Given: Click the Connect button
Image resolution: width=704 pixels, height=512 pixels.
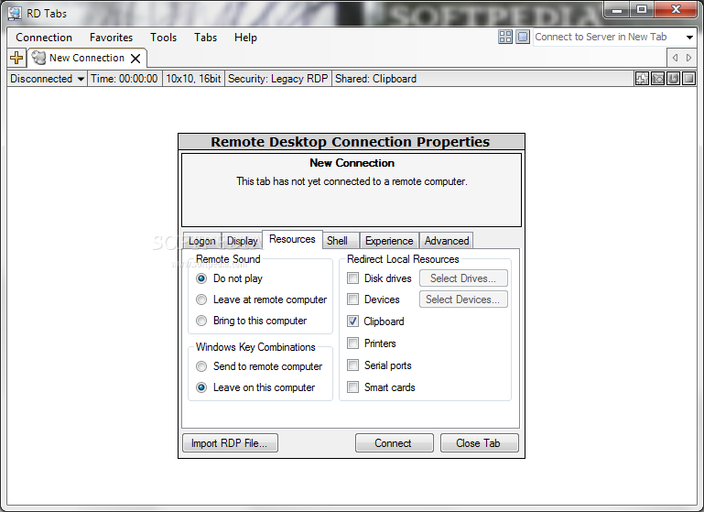Looking at the screenshot, I should 394,443.
